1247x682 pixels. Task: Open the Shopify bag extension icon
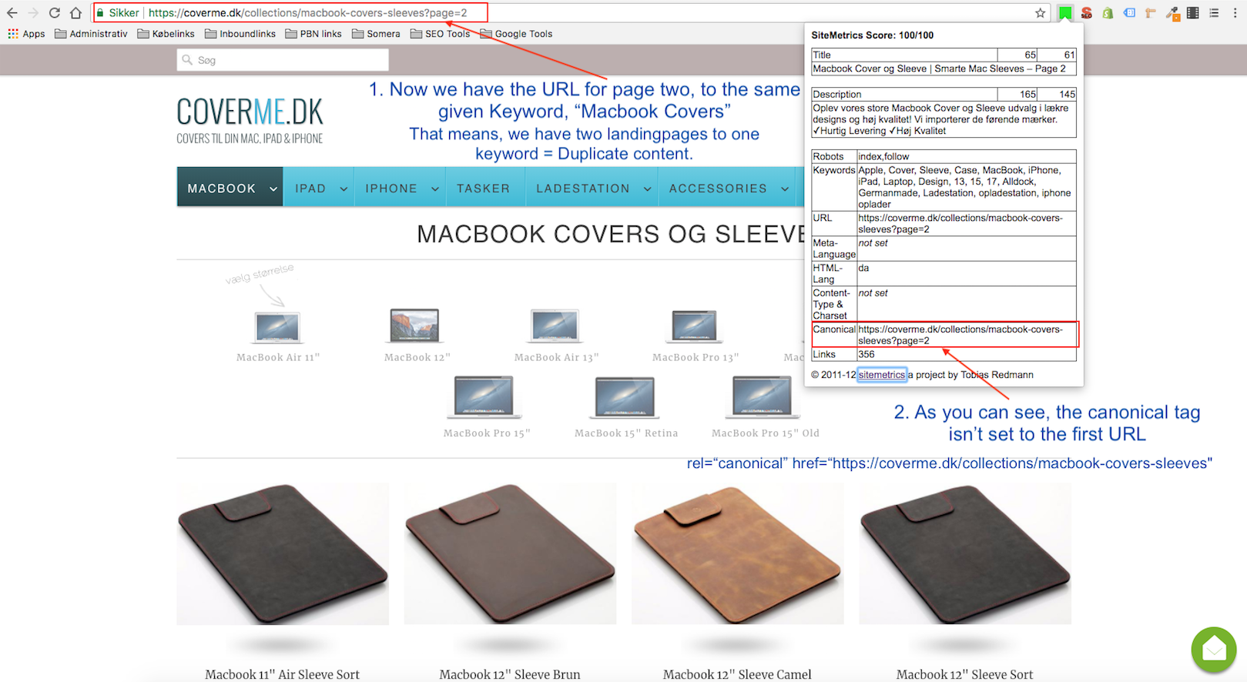[x=1108, y=13]
